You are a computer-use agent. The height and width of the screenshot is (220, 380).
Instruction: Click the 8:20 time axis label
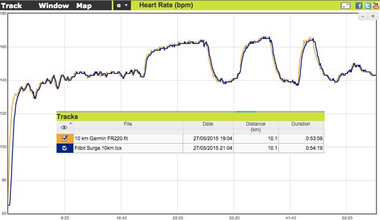coord(65,218)
